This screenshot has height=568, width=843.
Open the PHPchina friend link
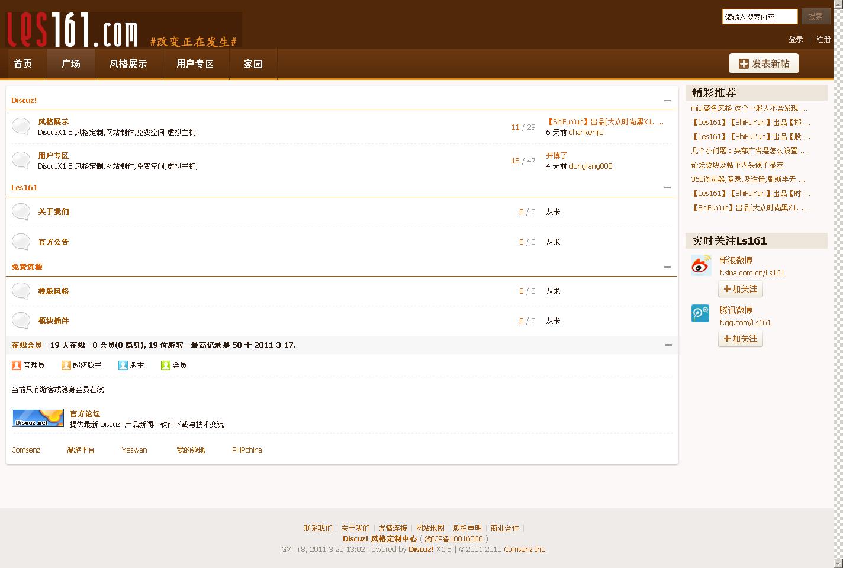247,450
